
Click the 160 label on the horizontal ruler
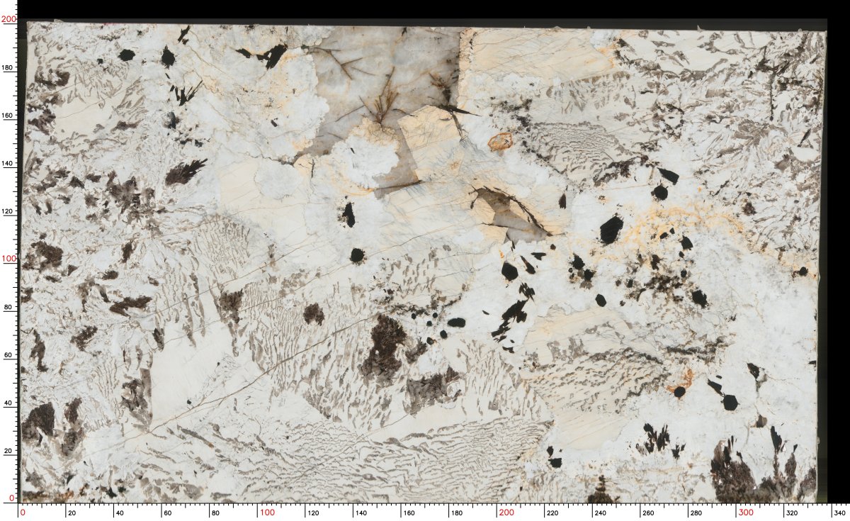(411, 512)
